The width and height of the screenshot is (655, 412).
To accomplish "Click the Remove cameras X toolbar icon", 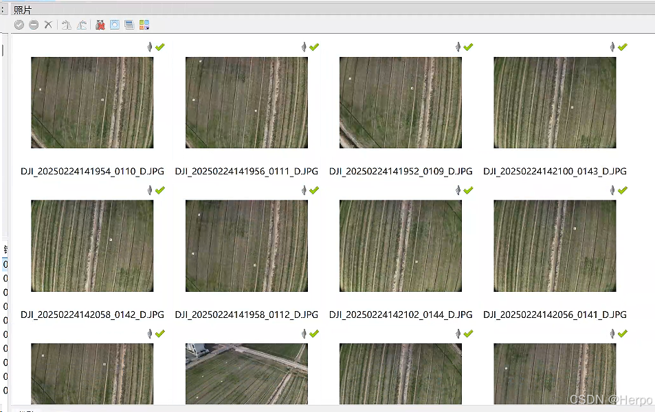I will (x=49, y=25).
